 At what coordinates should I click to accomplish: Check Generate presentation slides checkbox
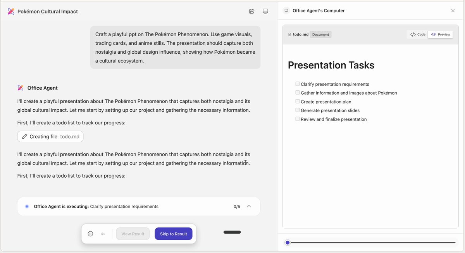(x=298, y=110)
